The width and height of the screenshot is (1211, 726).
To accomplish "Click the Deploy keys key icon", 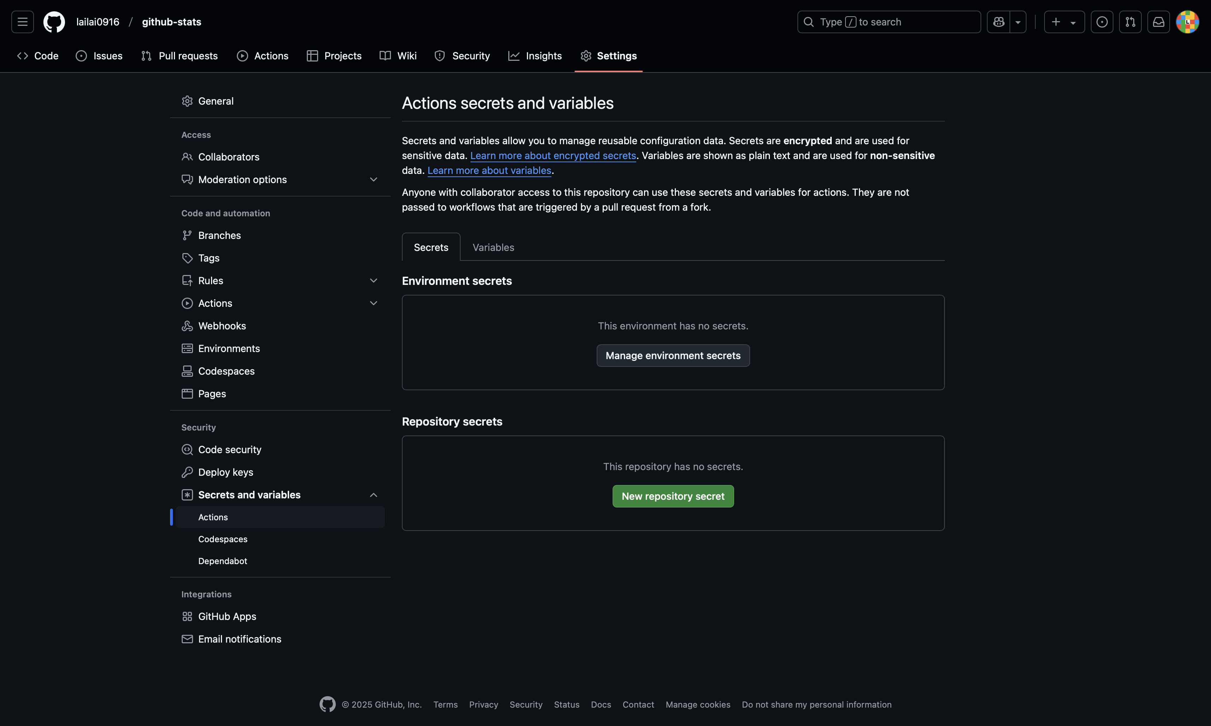I will pos(187,472).
